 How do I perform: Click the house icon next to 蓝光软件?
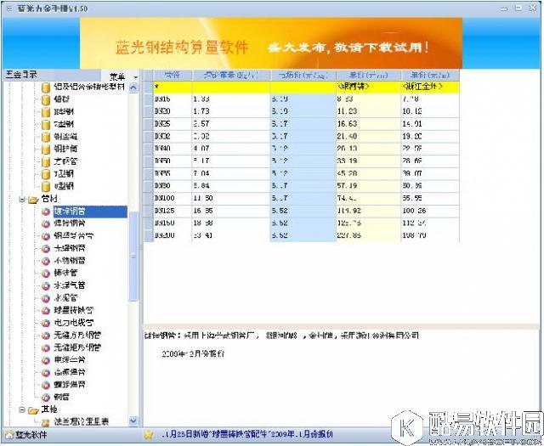(9, 435)
